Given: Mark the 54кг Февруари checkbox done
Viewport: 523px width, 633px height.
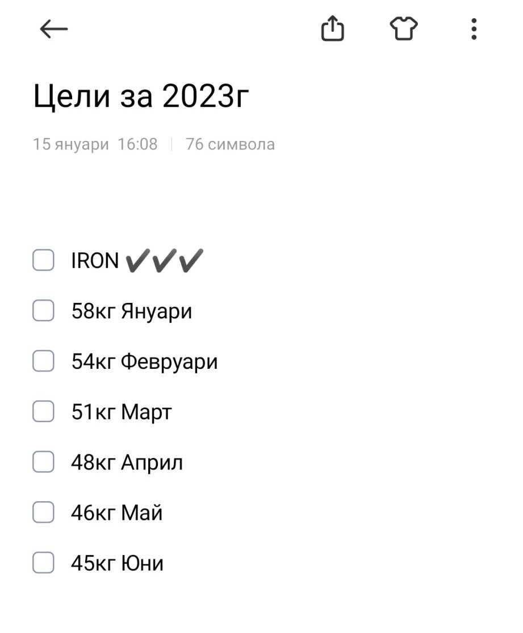Looking at the screenshot, I should (x=43, y=361).
